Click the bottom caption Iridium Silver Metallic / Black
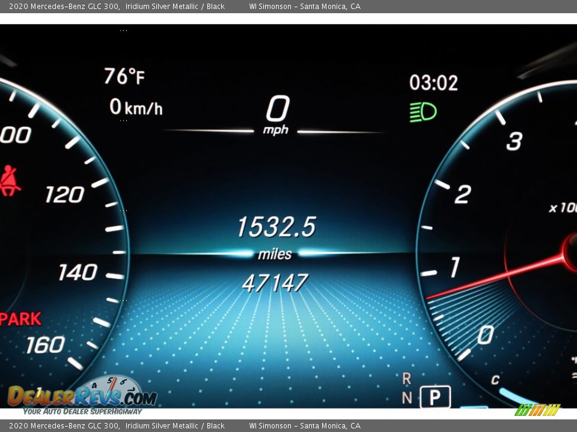The image size is (577, 432). pos(175,426)
